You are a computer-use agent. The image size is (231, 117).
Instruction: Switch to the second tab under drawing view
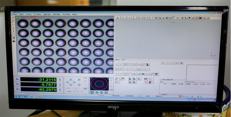[x=123, y=59]
